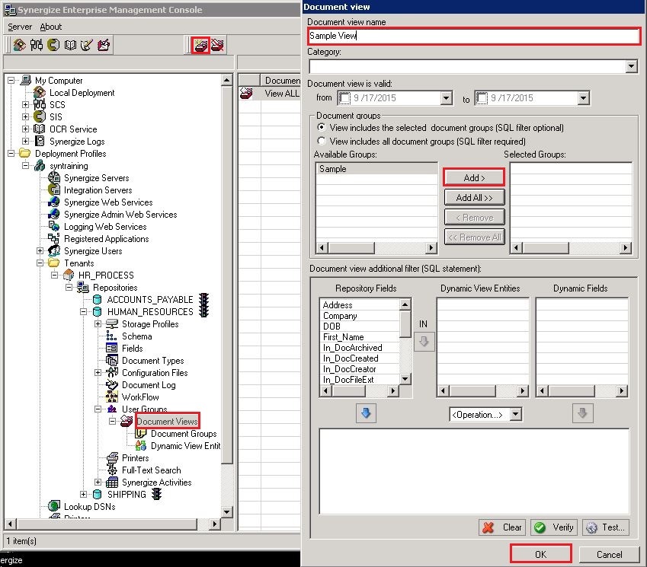Expand the OCR Service tree node
The height and width of the screenshot is (567, 647).
pyautogui.click(x=26, y=129)
